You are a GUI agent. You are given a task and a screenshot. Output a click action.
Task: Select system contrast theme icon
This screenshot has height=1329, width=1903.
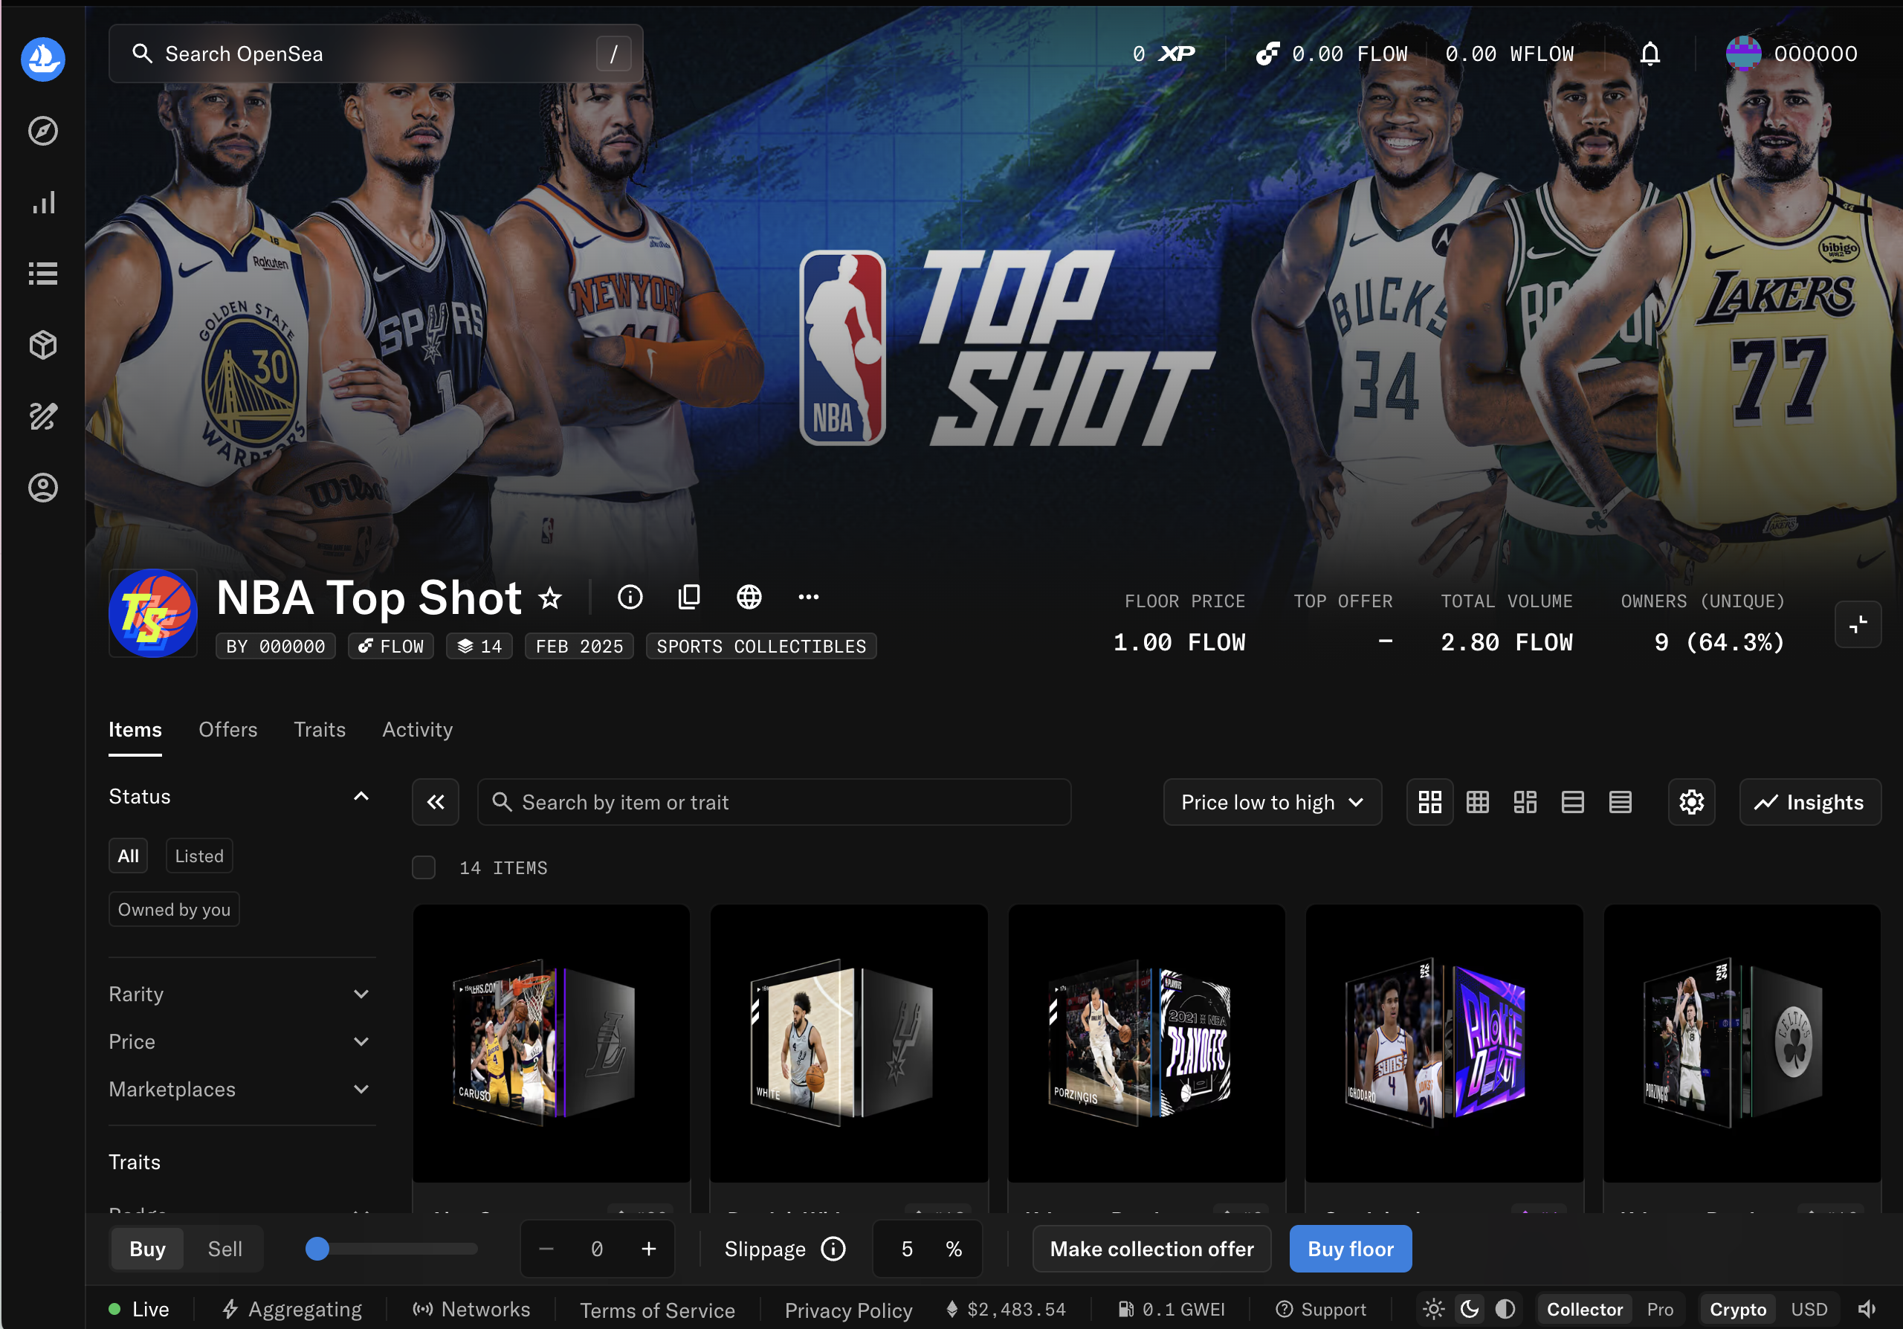pos(1505,1309)
